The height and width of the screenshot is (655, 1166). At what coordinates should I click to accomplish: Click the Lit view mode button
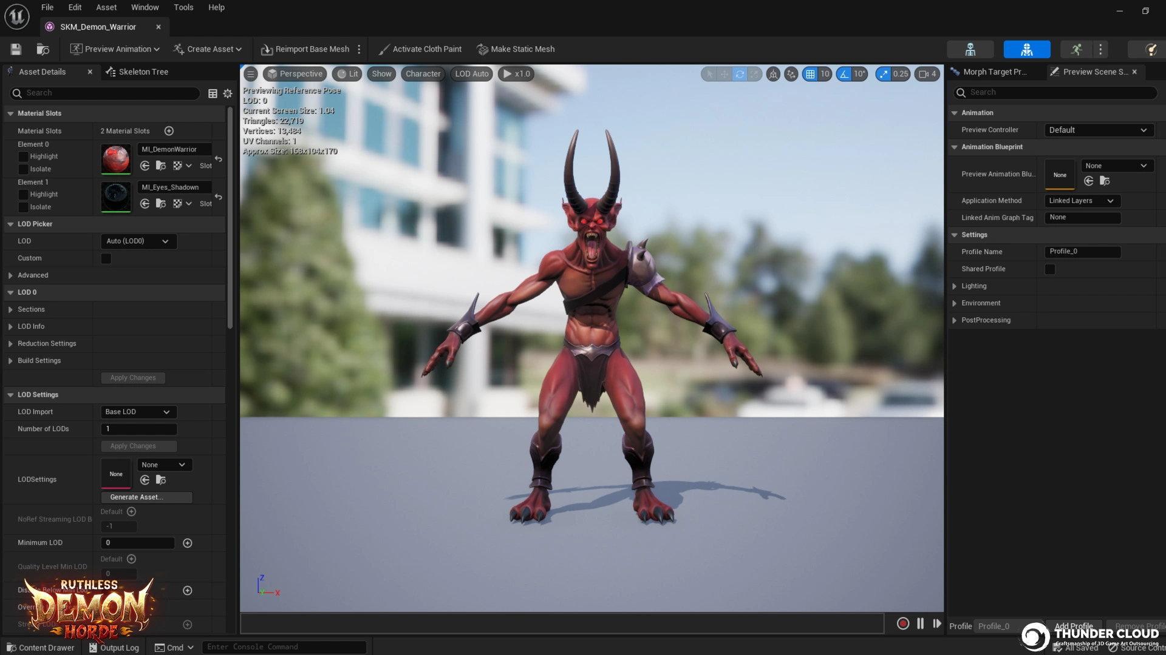(347, 74)
